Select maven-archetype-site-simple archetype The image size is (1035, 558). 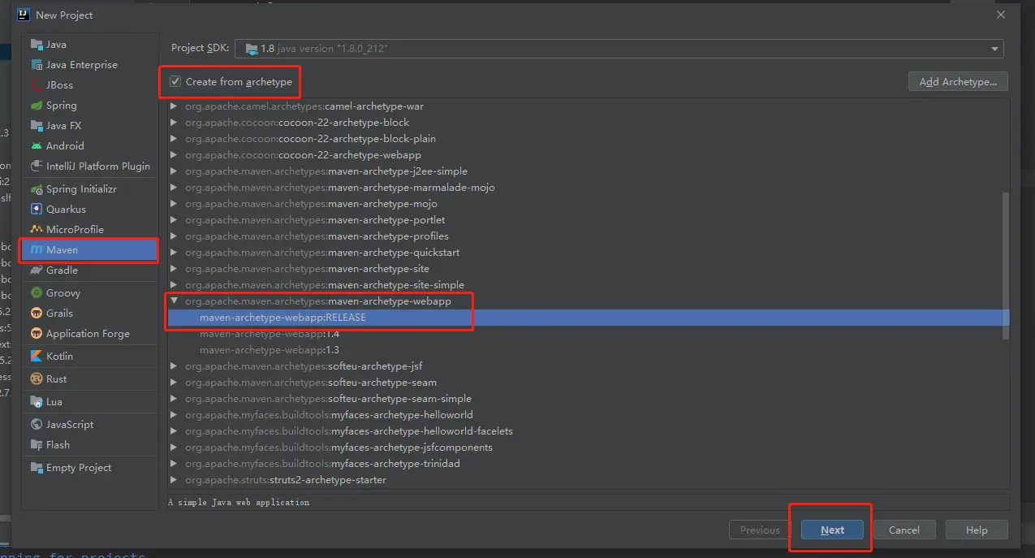[x=585, y=285]
